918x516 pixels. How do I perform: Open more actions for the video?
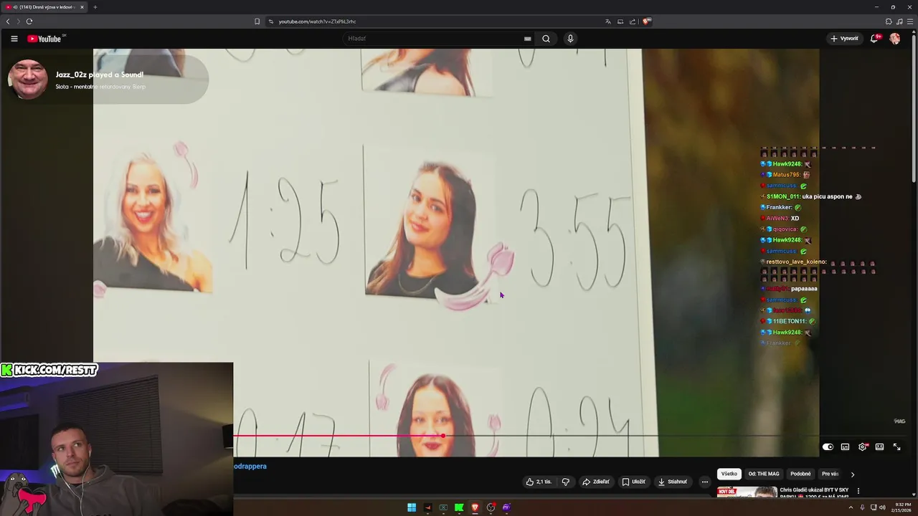pos(704,482)
